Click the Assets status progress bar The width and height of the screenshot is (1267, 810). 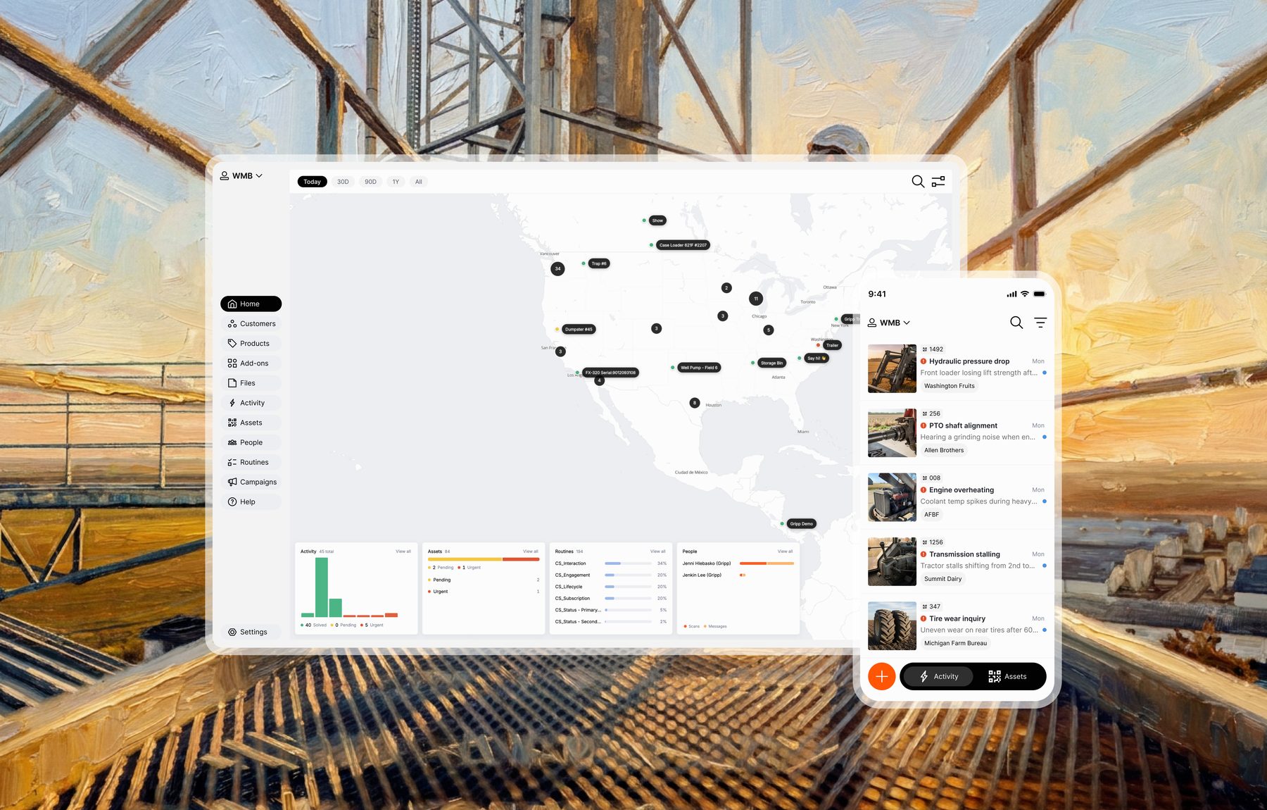pos(484,559)
